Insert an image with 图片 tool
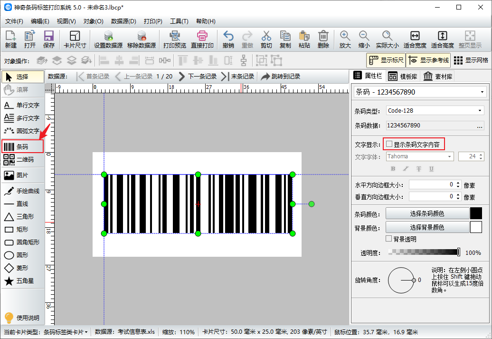This screenshot has height=339, width=492. coord(22,175)
